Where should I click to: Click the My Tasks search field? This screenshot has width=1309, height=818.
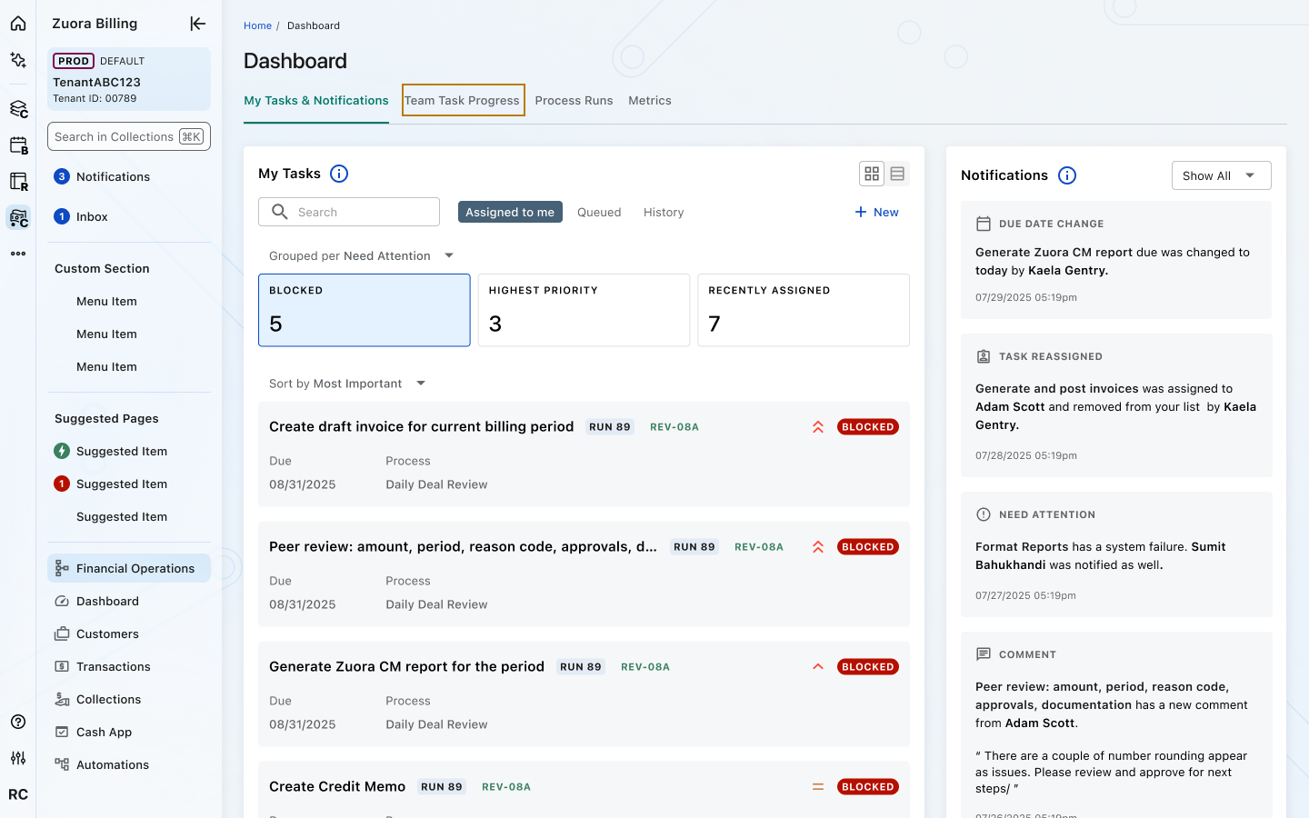coord(349,212)
